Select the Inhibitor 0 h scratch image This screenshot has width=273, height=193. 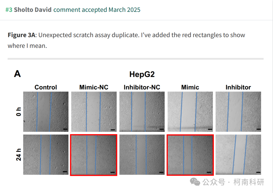click(x=238, y=112)
